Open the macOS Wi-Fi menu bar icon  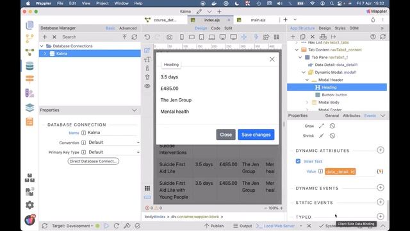(312, 3)
